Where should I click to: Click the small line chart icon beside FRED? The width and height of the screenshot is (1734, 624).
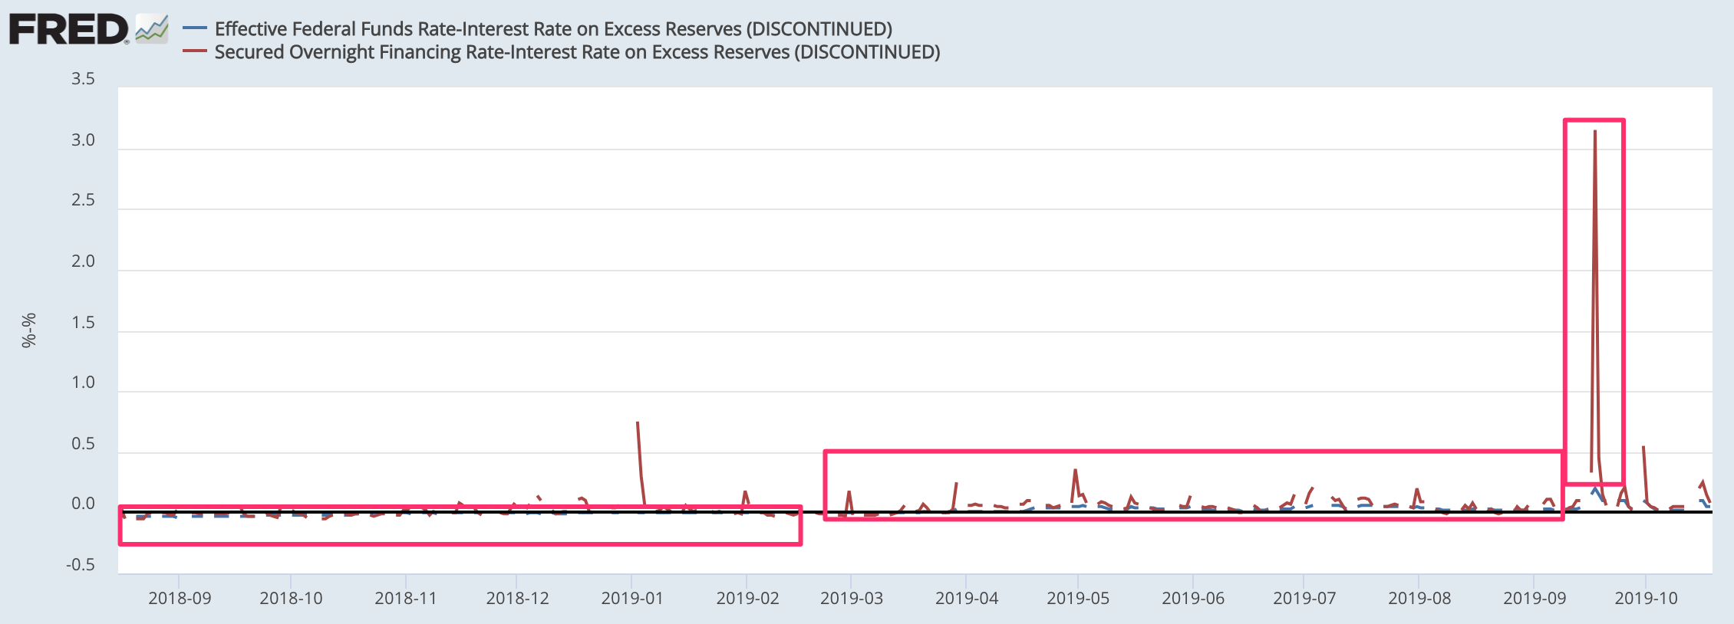(x=152, y=30)
